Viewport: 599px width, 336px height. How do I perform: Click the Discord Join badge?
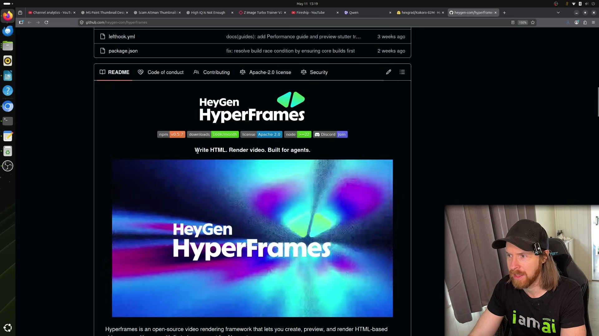330,134
